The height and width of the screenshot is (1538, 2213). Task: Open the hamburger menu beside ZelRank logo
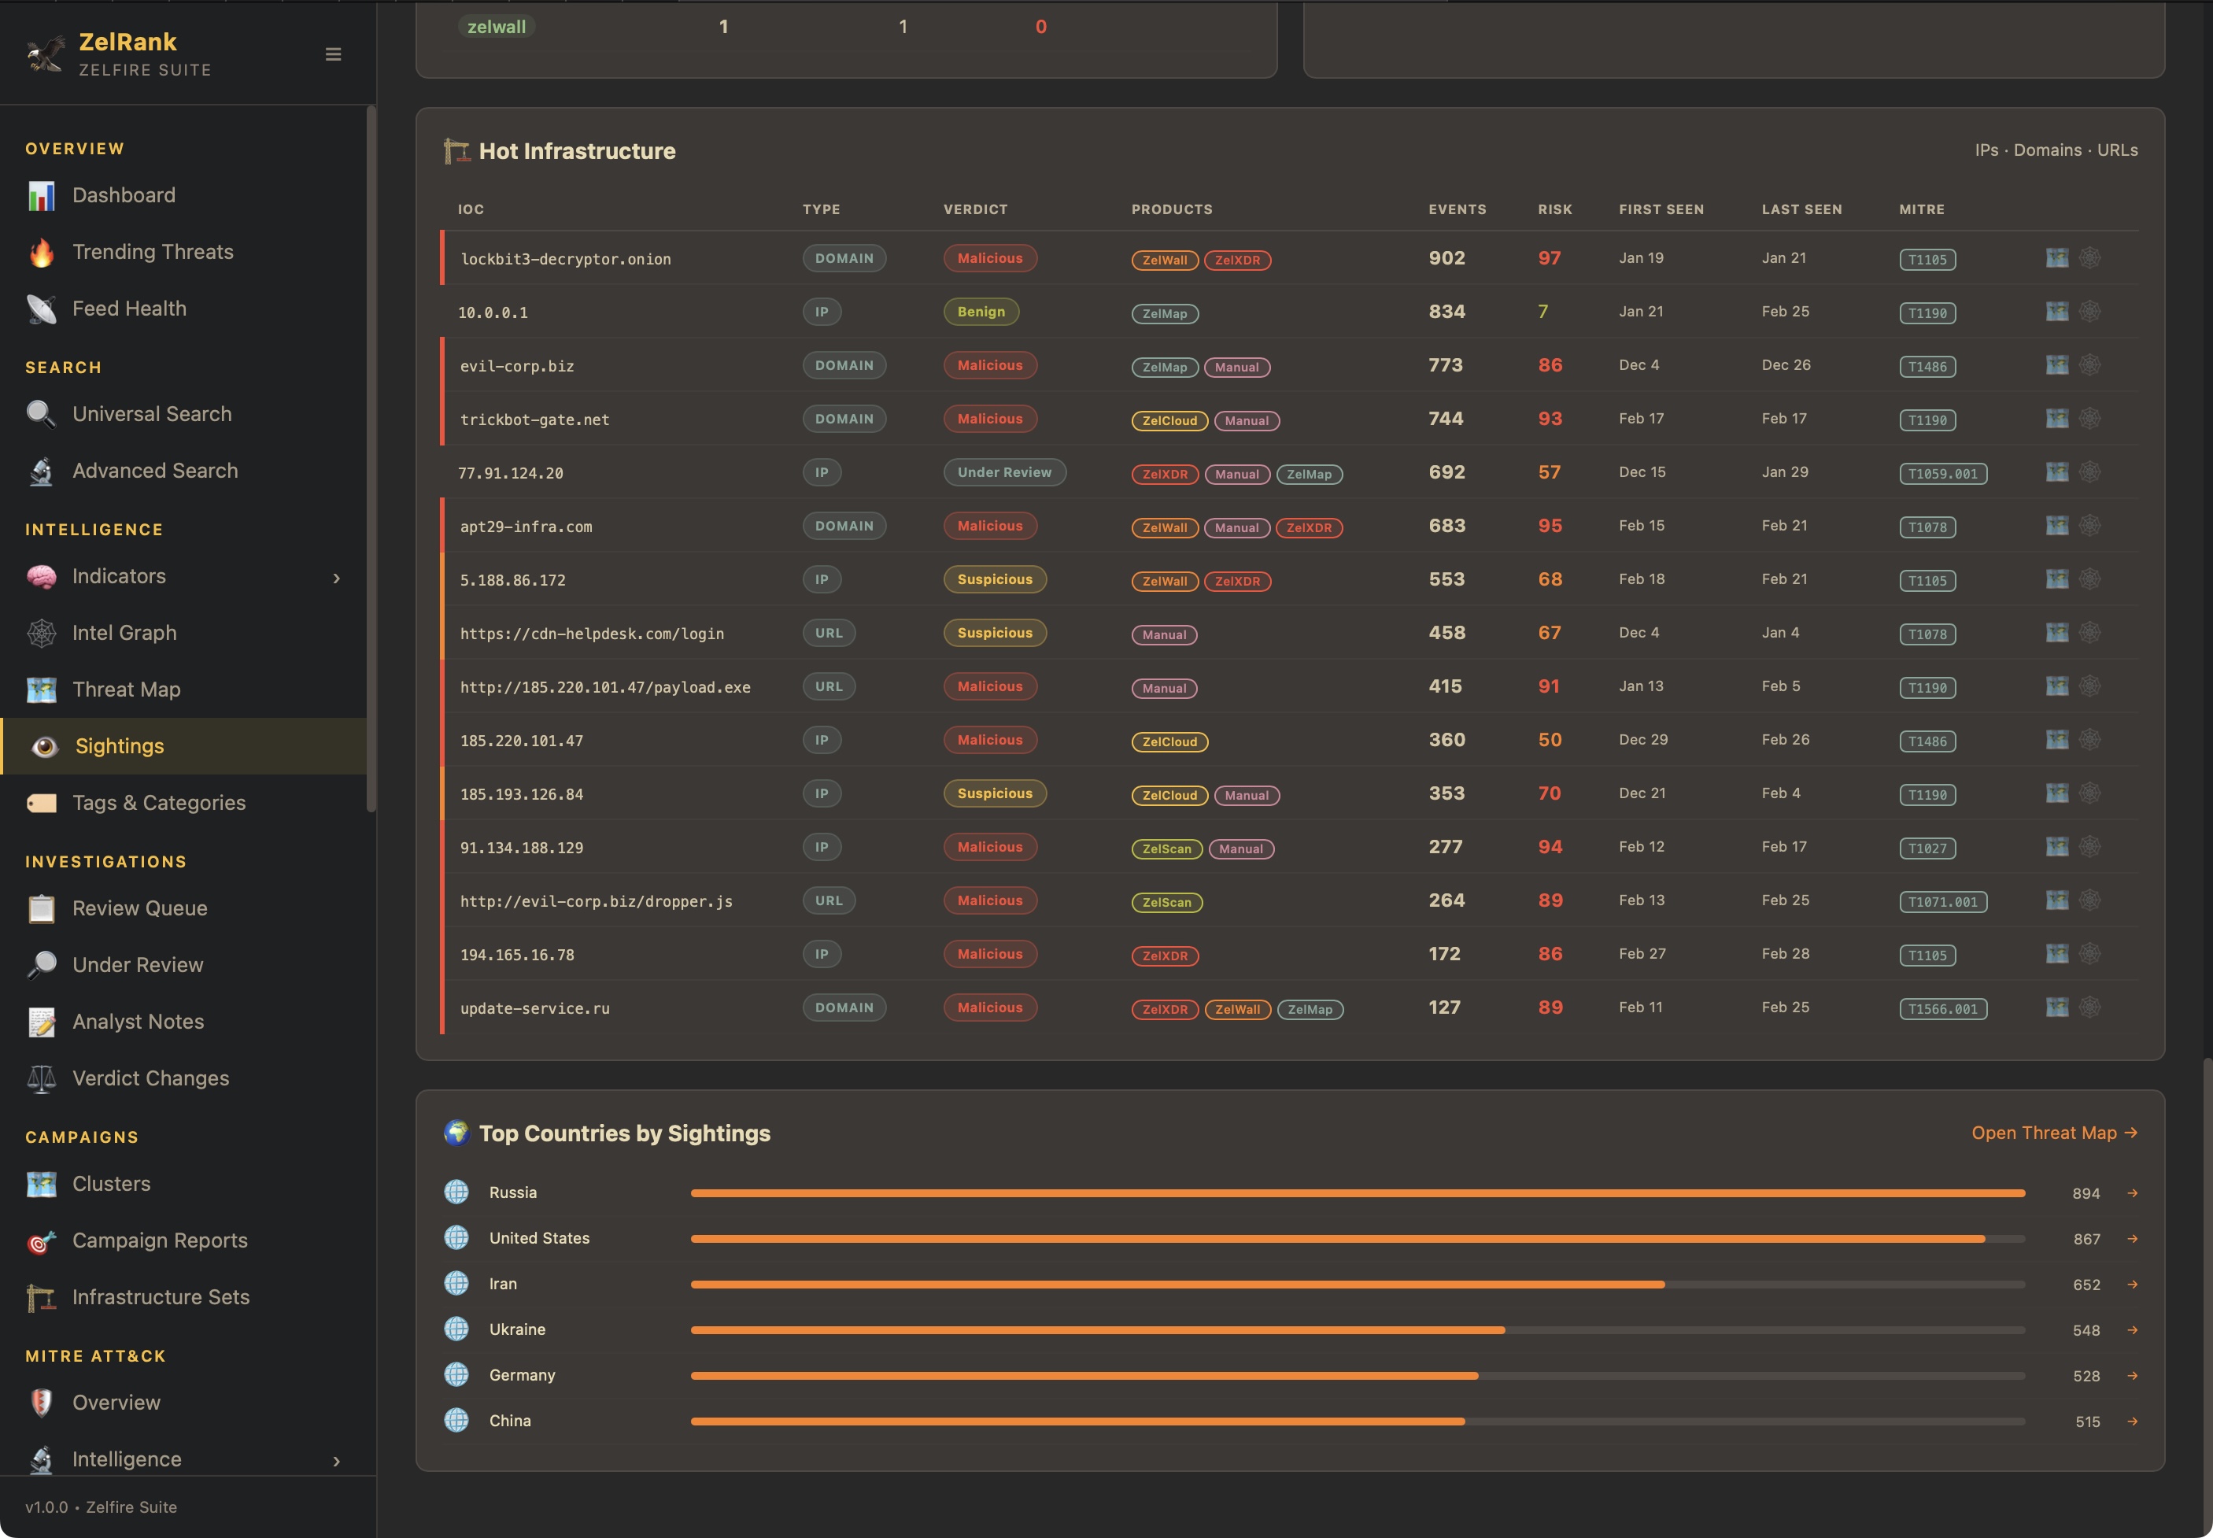click(332, 55)
